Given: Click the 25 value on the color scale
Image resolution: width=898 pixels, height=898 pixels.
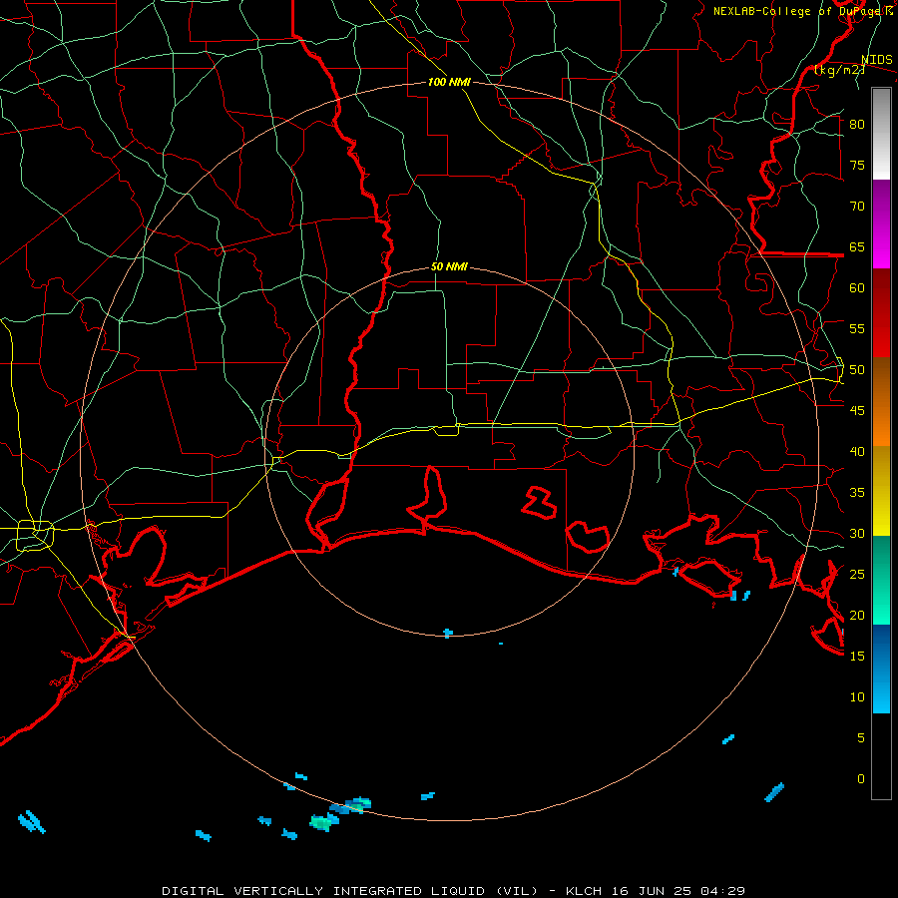Looking at the screenshot, I should (857, 575).
